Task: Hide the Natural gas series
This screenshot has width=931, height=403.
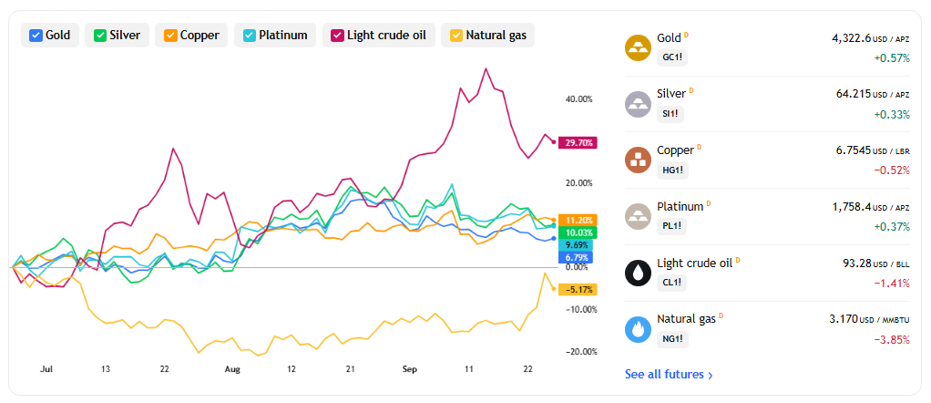Action: (456, 35)
